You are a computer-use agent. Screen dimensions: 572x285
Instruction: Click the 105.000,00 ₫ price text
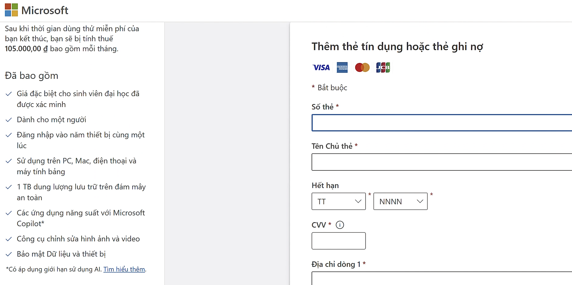coord(26,49)
